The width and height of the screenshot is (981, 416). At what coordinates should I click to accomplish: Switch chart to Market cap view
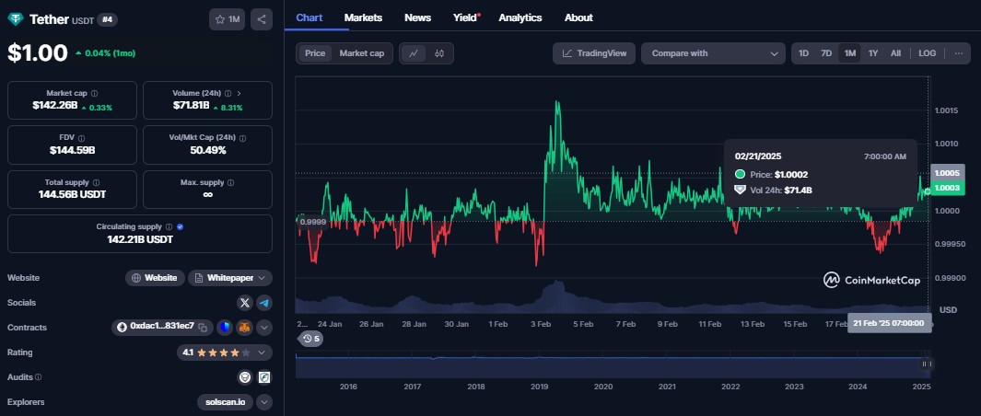(362, 53)
